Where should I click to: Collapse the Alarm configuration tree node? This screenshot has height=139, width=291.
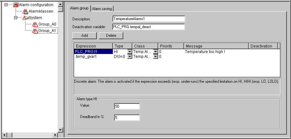[x=6, y=5]
